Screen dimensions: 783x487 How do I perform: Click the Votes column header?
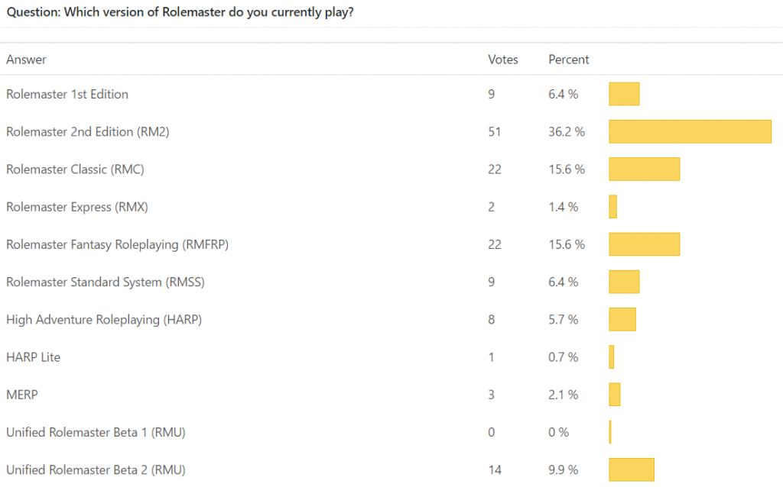click(502, 60)
